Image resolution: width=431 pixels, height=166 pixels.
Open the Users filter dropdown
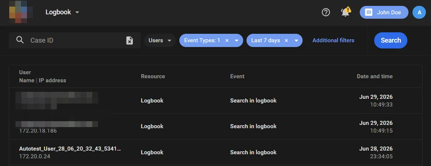pyautogui.click(x=160, y=40)
